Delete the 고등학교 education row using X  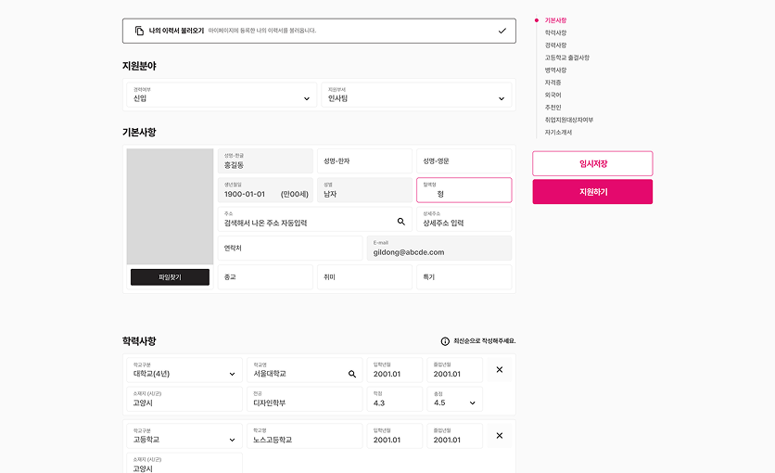pyautogui.click(x=500, y=435)
